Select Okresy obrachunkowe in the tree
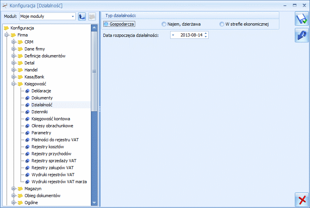The height and width of the screenshot is (208, 310). 52,126
